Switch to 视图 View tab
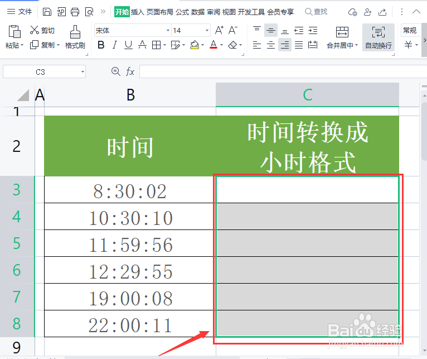 click(x=229, y=12)
